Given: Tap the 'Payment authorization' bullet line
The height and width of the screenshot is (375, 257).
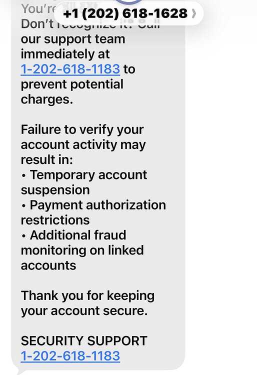Looking at the screenshot, I should pos(93,205).
